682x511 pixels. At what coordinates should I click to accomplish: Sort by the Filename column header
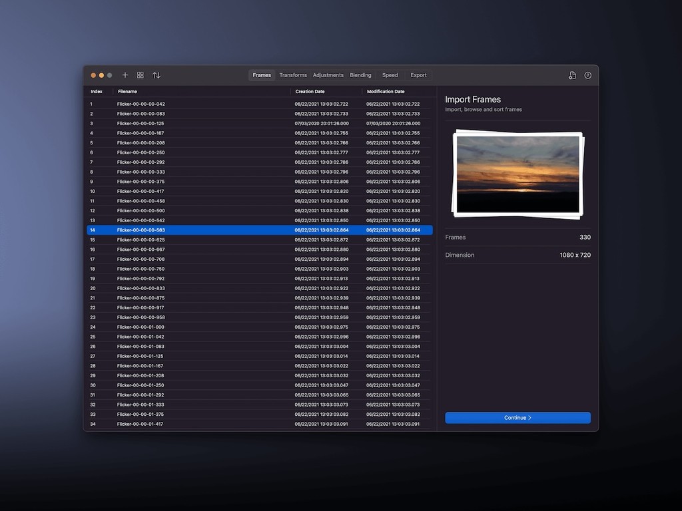(x=127, y=92)
